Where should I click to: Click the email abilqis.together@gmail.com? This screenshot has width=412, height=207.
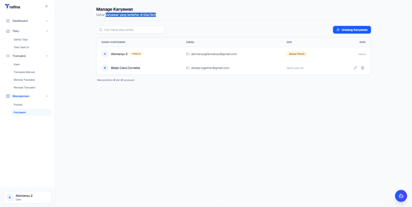210,68
